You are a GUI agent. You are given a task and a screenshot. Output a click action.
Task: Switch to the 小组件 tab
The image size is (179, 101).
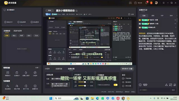(x=47, y=69)
